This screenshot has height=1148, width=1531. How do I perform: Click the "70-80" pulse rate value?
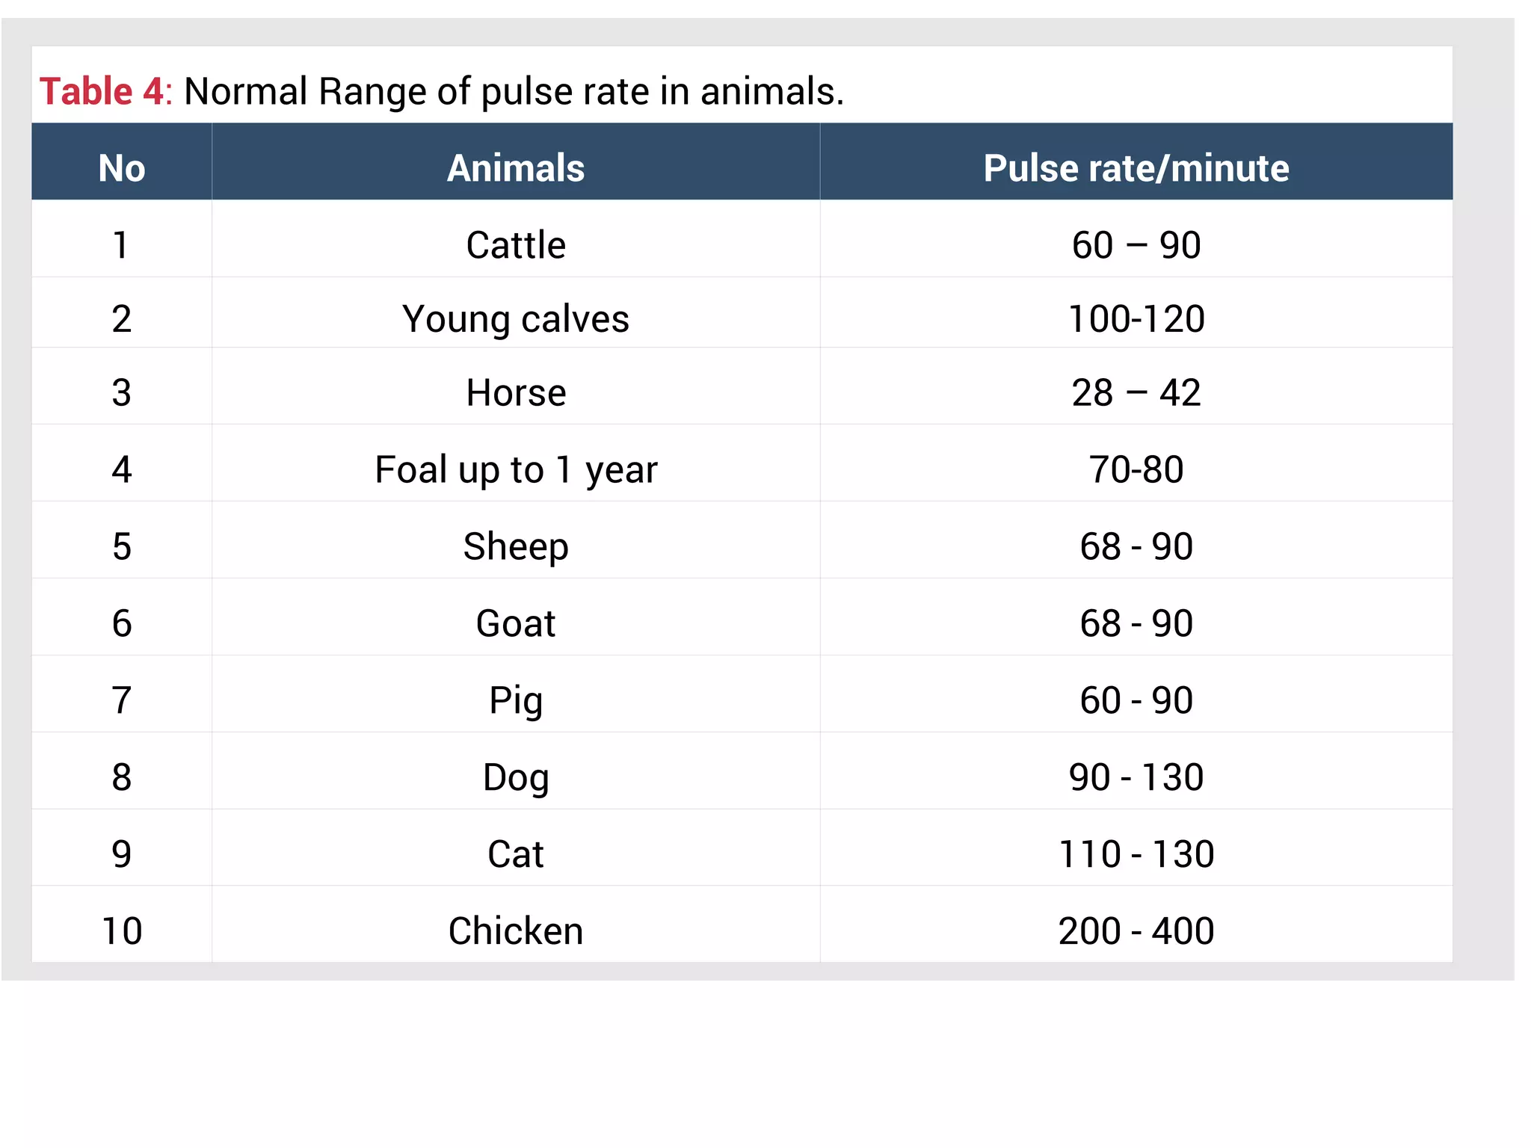[1136, 470]
